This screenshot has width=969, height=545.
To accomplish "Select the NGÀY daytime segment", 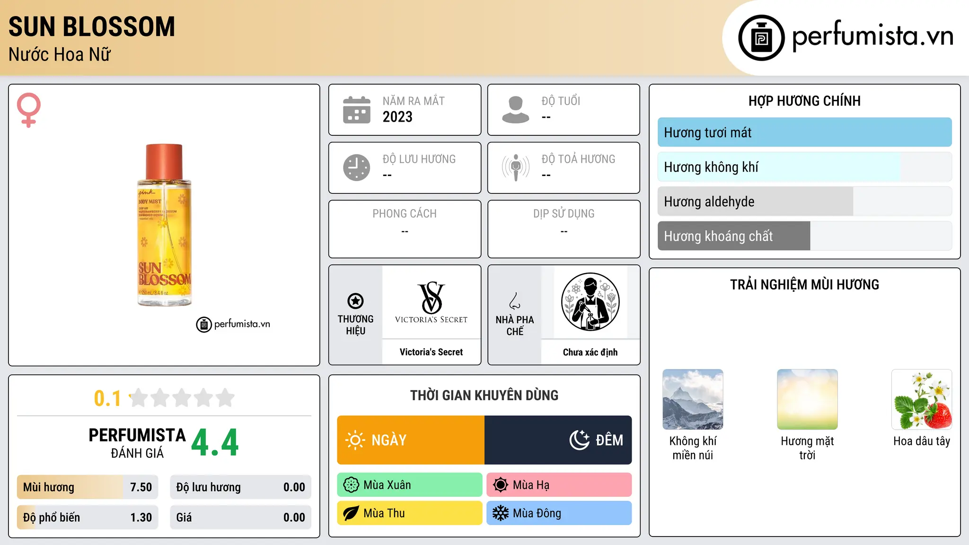I will point(411,440).
